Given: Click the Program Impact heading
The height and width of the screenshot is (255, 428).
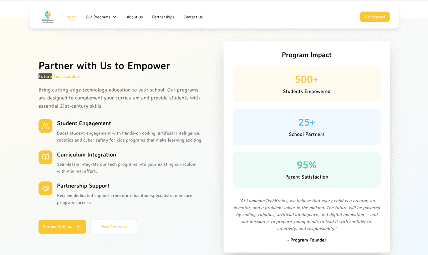Looking at the screenshot, I should 307,55.
